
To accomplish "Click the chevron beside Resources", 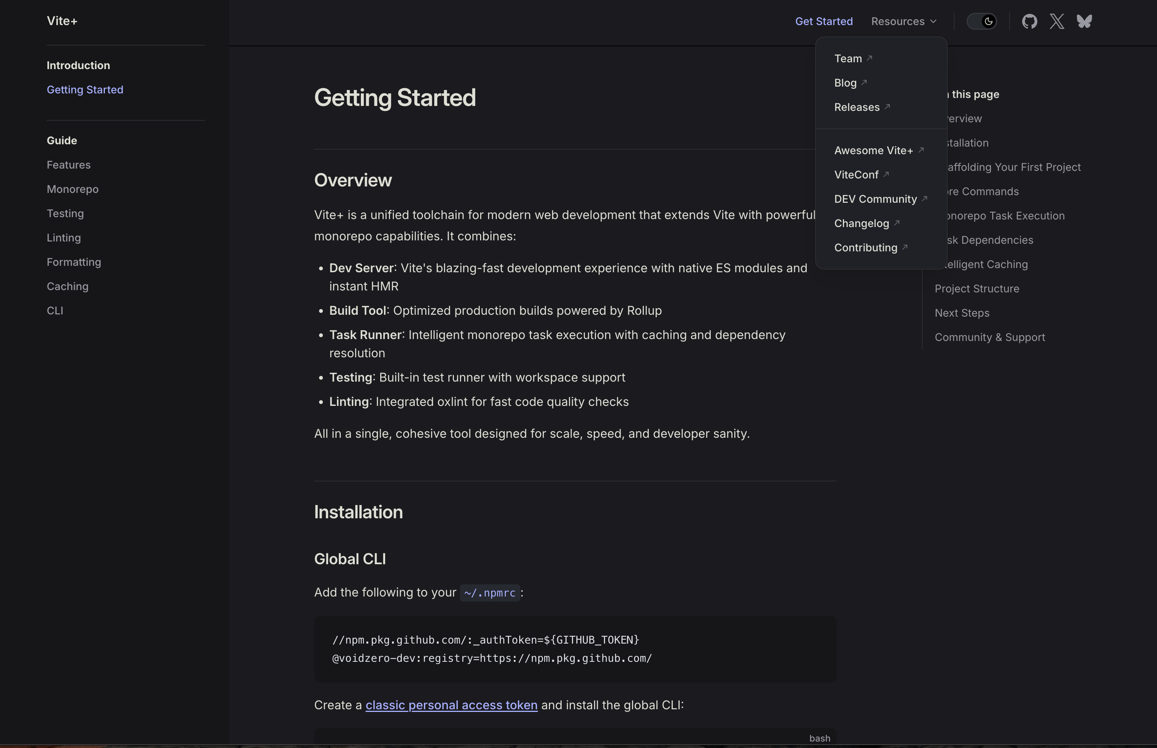I will (933, 21).
